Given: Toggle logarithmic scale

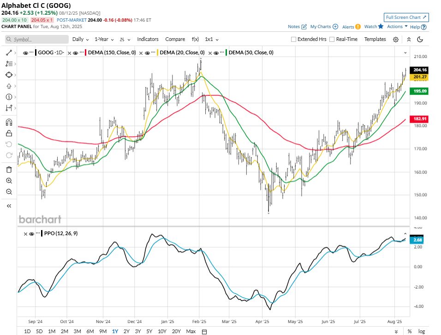Looking at the screenshot, I should click(x=421, y=332).
